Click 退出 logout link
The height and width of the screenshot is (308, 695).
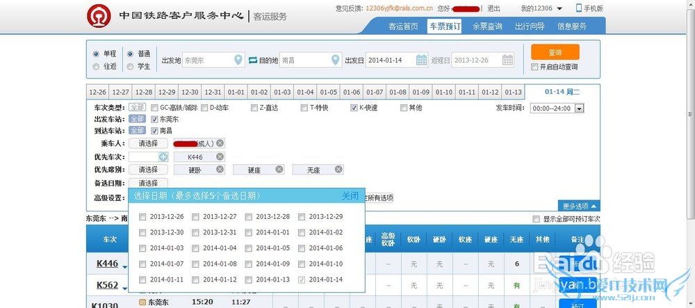point(493,8)
